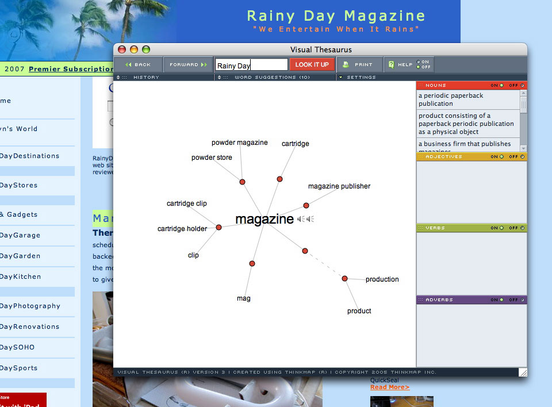This screenshot has width=552, height=407.
Task: Switch Adverbs OFF
Action: click(x=523, y=300)
